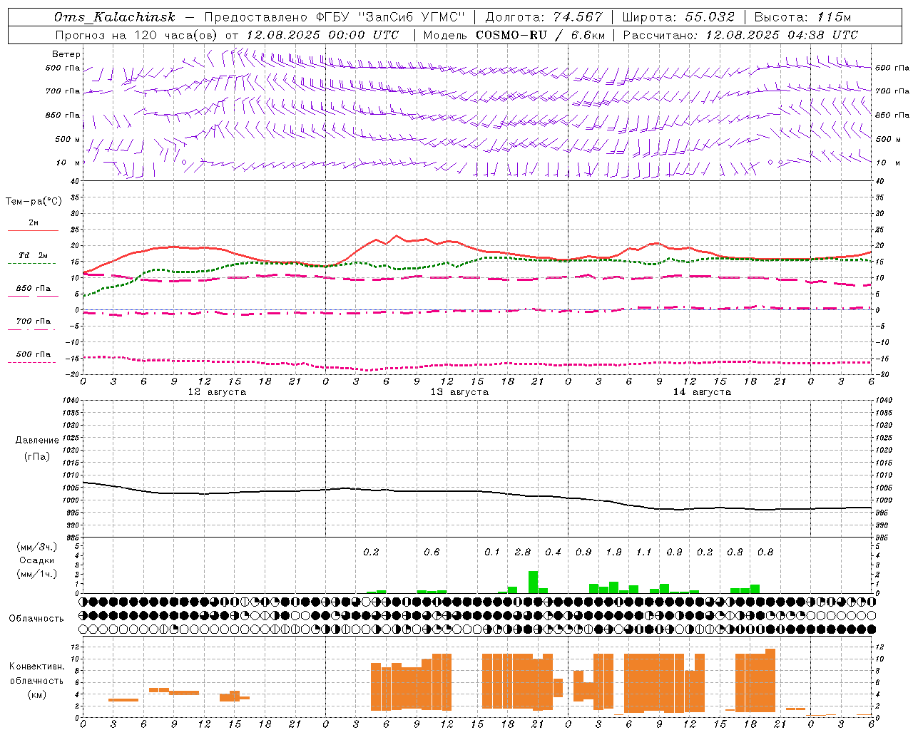
Task: Click the Давление pressure panel label
Action: tap(37, 441)
